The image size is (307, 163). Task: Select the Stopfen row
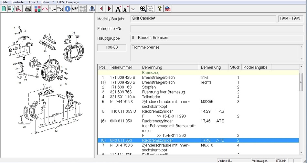click(198, 87)
